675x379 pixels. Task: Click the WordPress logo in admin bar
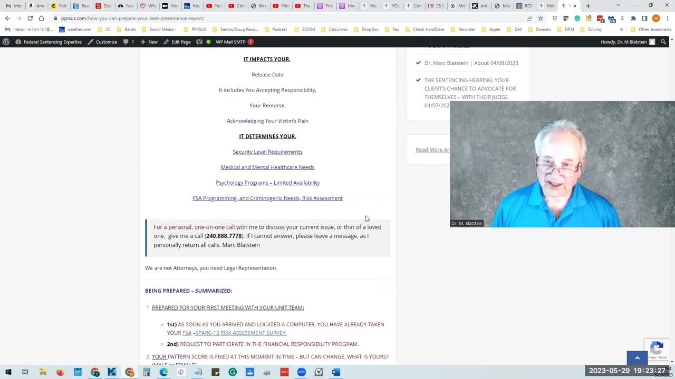pyautogui.click(x=5, y=42)
